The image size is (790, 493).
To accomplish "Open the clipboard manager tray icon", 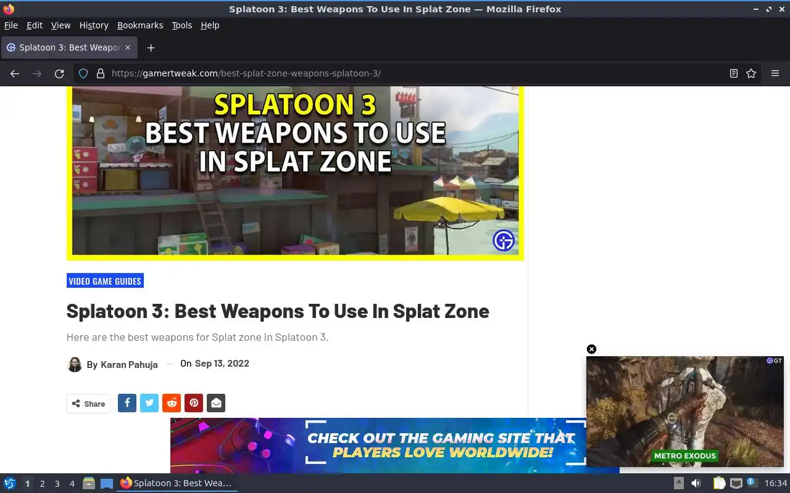I will tap(720, 483).
